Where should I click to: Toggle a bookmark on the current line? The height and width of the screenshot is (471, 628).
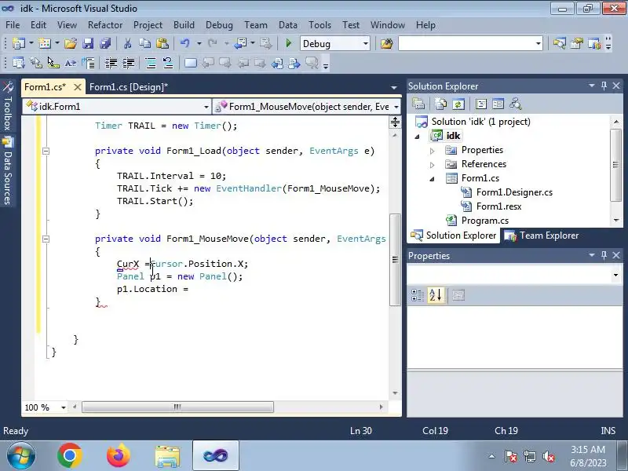click(190, 63)
